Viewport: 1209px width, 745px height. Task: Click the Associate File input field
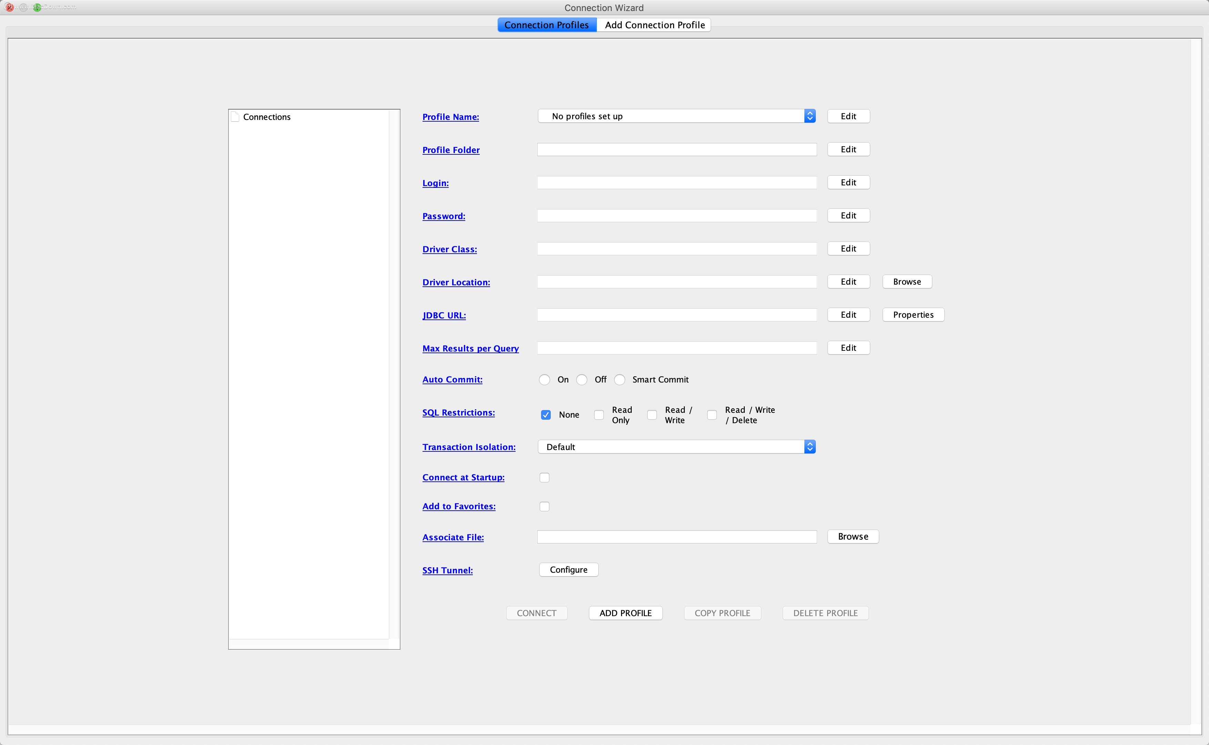click(677, 537)
